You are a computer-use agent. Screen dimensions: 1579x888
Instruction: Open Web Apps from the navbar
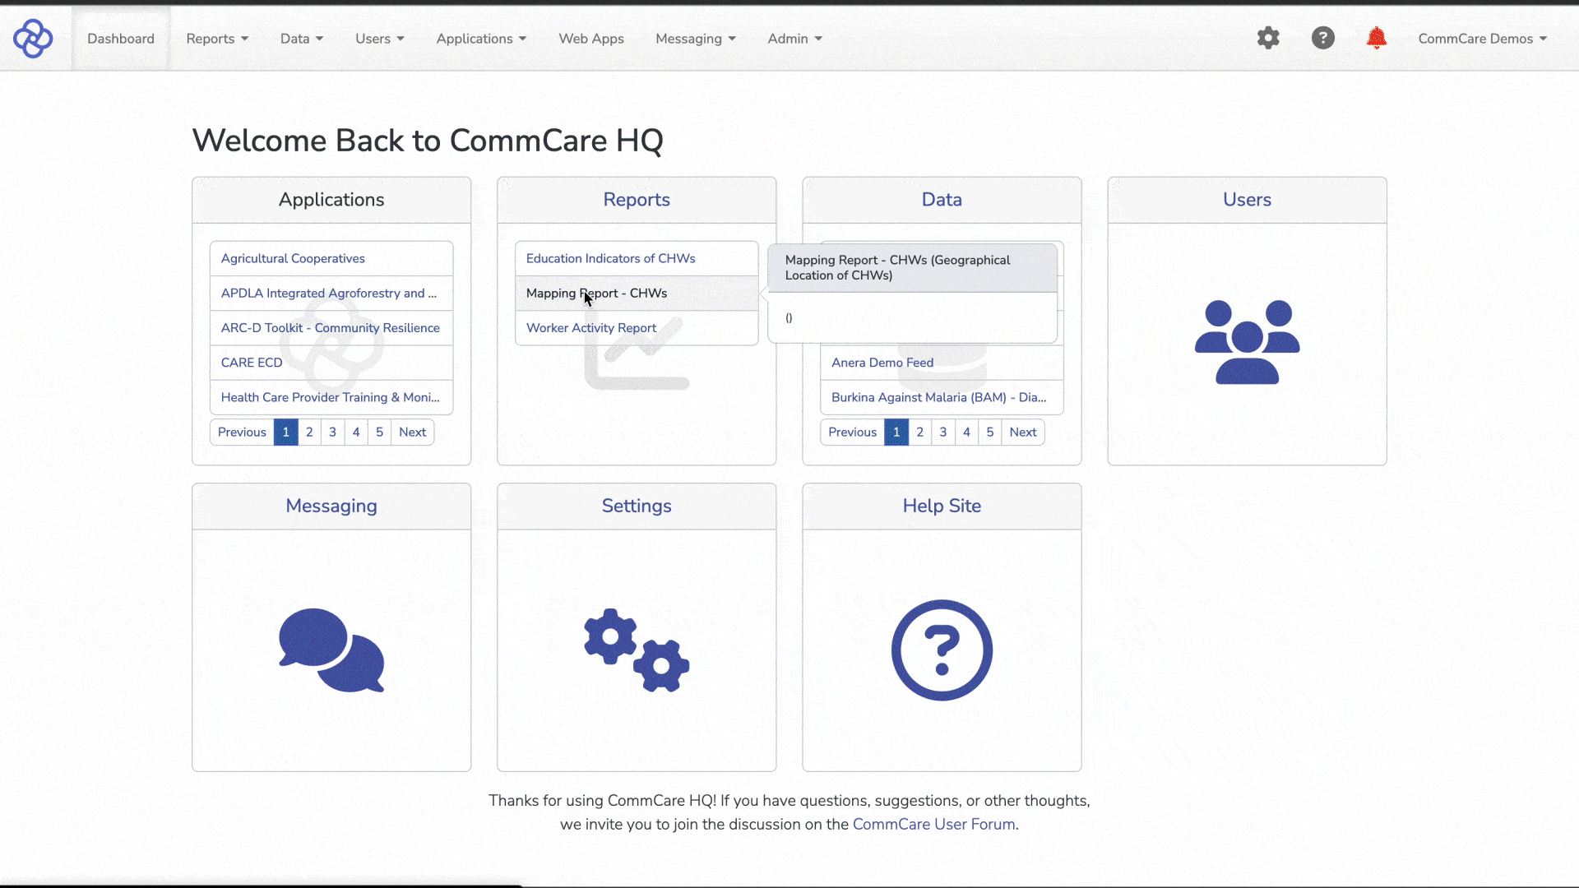click(x=591, y=38)
